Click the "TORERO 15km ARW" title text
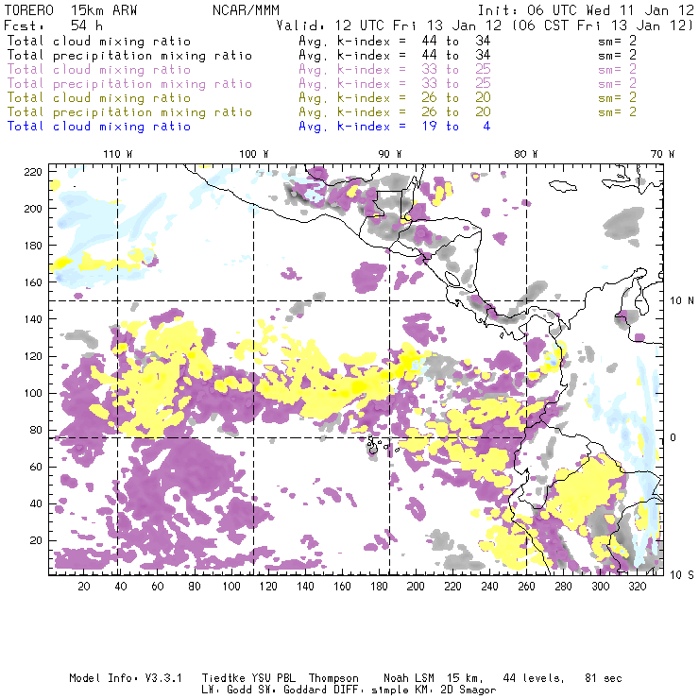The image size is (699, 699). pos(71,10)
